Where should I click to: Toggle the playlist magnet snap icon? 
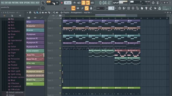pos(30,13)
